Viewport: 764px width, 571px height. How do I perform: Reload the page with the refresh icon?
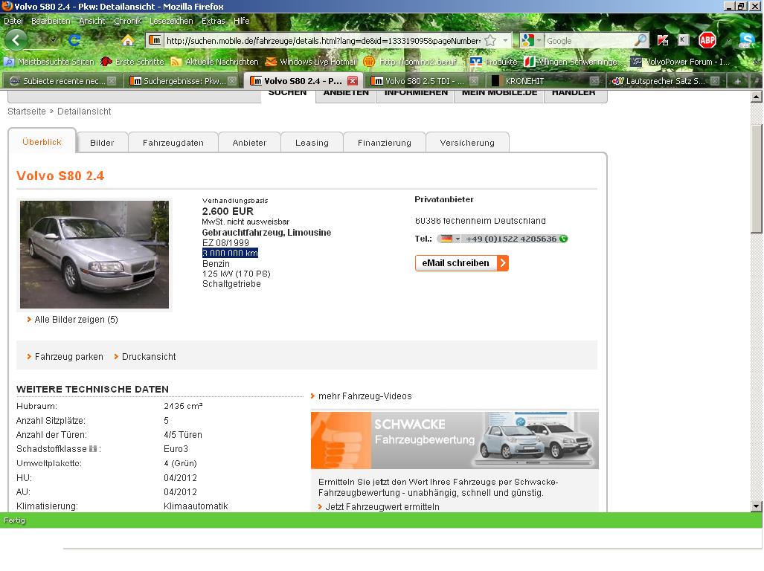pos(74,40)
